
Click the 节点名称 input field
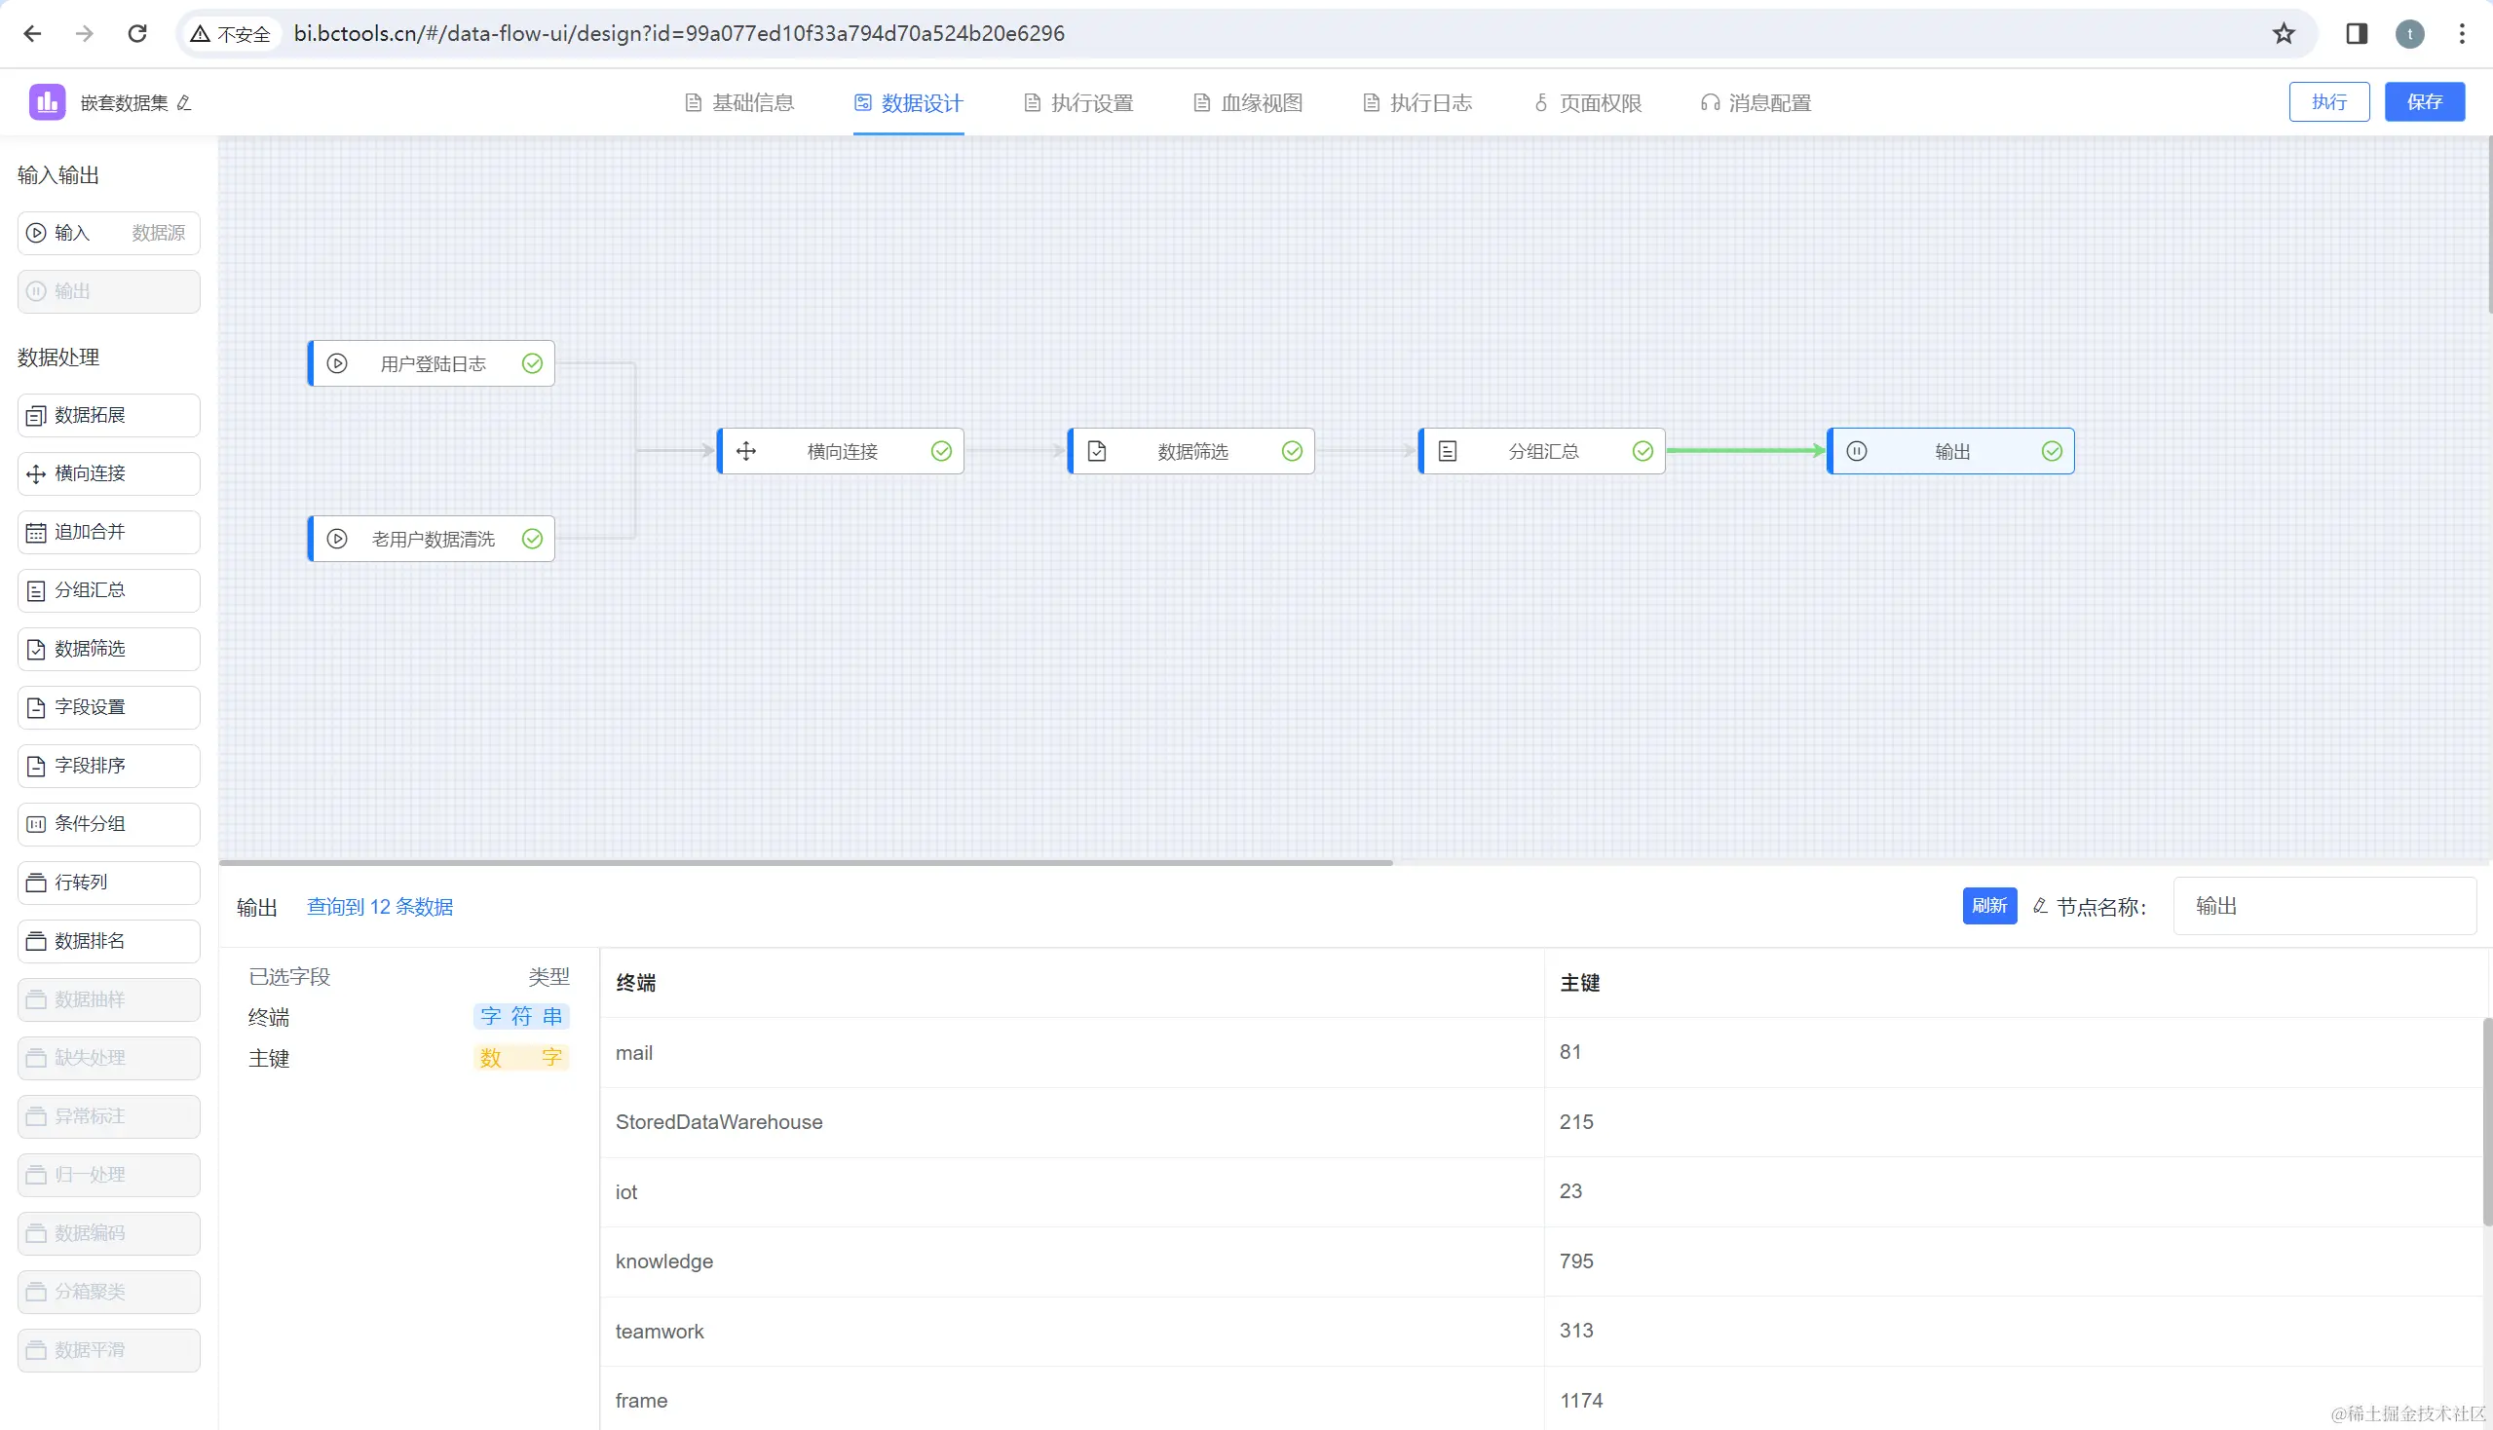point(2323,906)
